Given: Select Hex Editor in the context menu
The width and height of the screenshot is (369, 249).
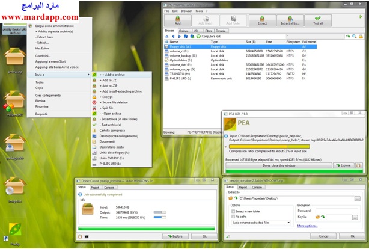Looking at the screenshot, I should (59, 48).
